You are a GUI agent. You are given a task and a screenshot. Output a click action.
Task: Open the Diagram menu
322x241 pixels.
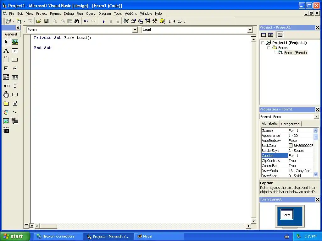click(104, 13)
